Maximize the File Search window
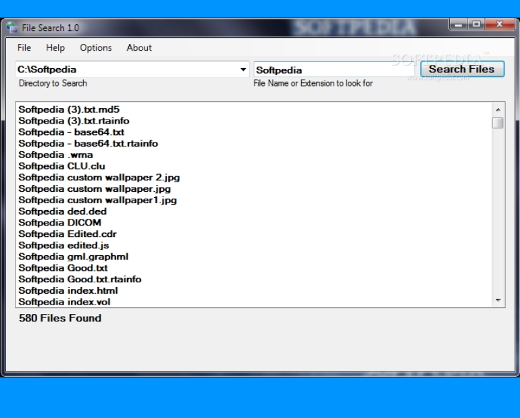 [477, 25]
